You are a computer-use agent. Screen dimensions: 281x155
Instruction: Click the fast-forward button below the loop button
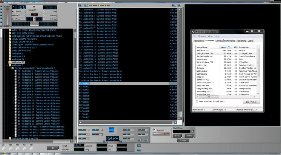(84, 139)
